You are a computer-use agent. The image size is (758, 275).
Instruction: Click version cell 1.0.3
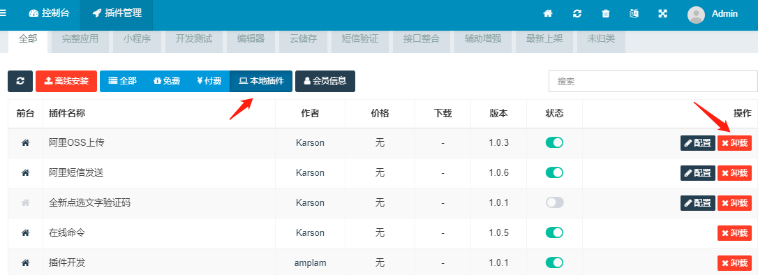(498, 142)
